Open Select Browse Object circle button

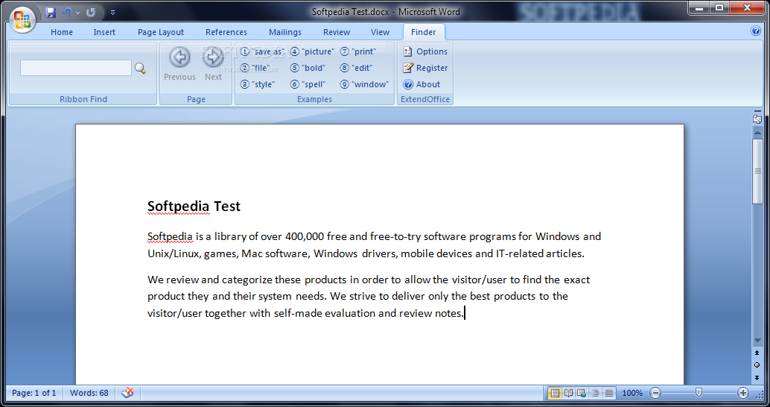click(x=757, y=365)
